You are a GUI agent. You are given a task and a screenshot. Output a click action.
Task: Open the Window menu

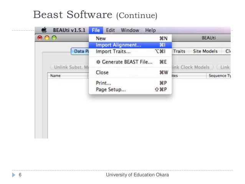click(x=130, y=30)
